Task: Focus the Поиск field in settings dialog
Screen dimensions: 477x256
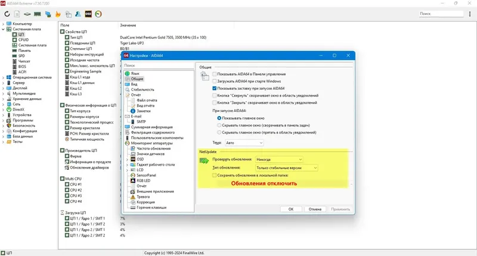Action: [x=159, y=65]
